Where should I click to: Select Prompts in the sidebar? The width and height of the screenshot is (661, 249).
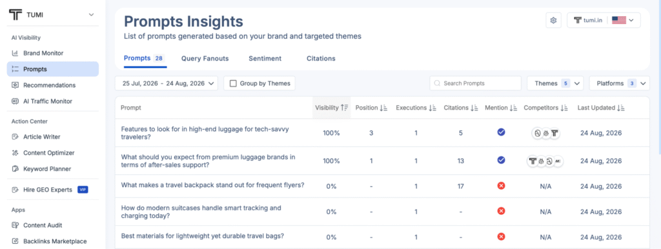coord(53,69)
